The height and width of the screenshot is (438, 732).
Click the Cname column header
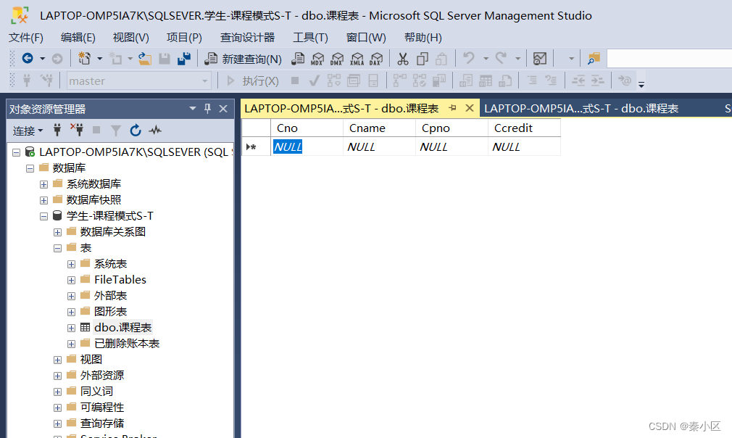pos(379,128)
